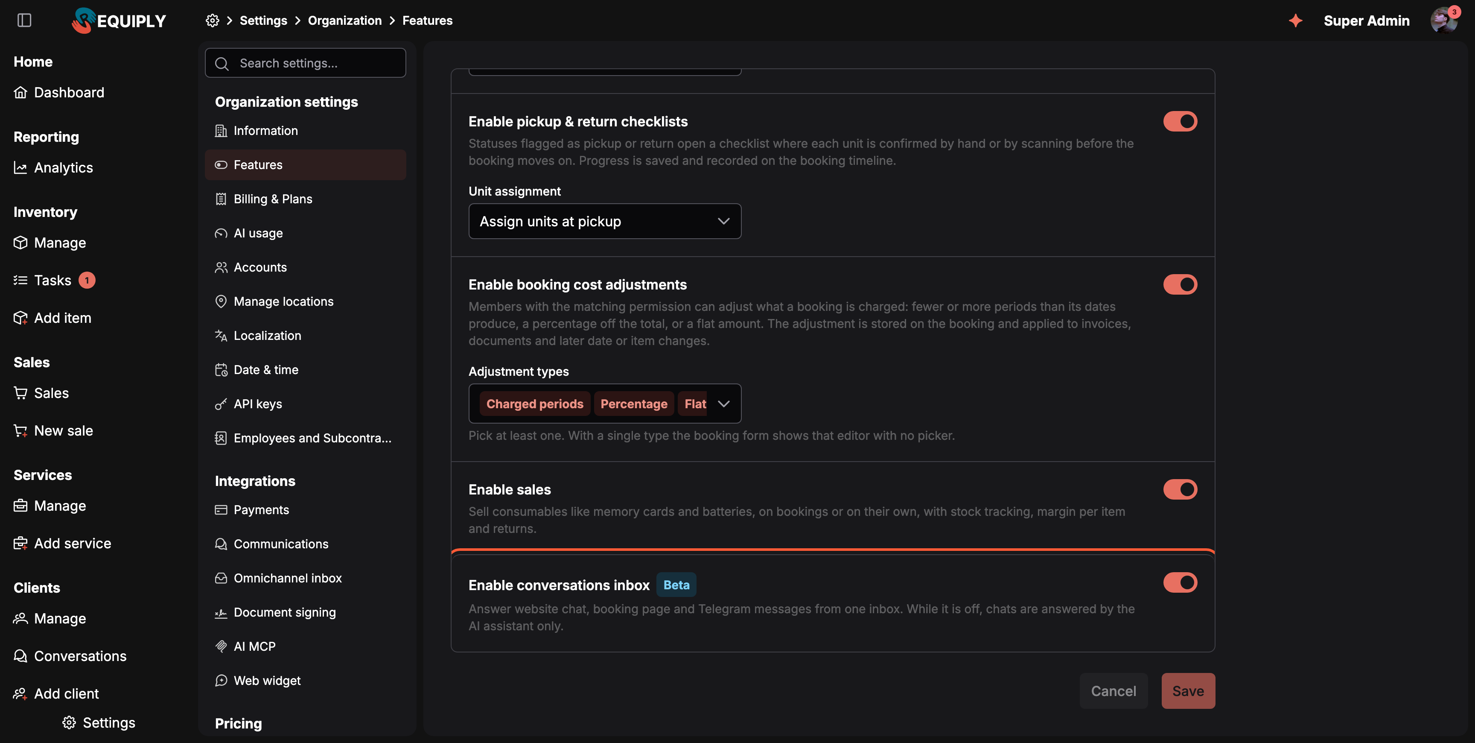The height and width of the screenshot is (743, 1475).
Task: Click the Save button
Action: point(1188,691)
